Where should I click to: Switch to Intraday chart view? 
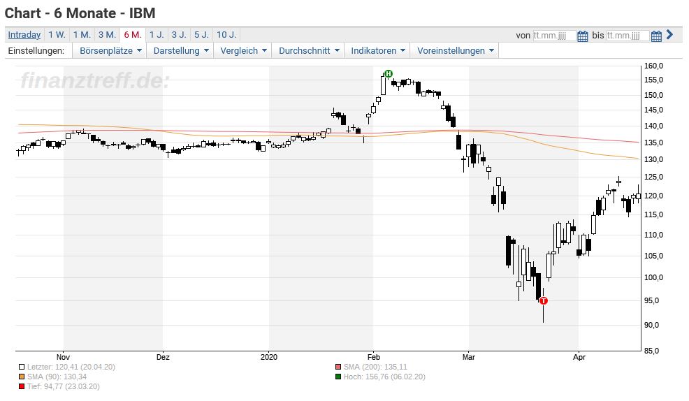click(x=24, y=35)
